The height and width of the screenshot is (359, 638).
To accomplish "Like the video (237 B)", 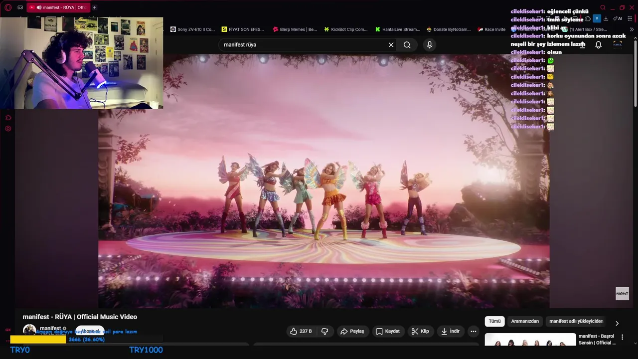I will [301, 331].
